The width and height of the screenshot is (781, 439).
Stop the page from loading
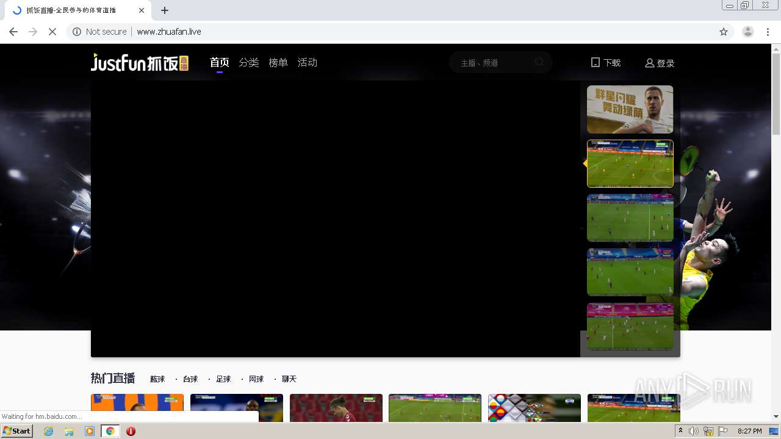point(52,32)
